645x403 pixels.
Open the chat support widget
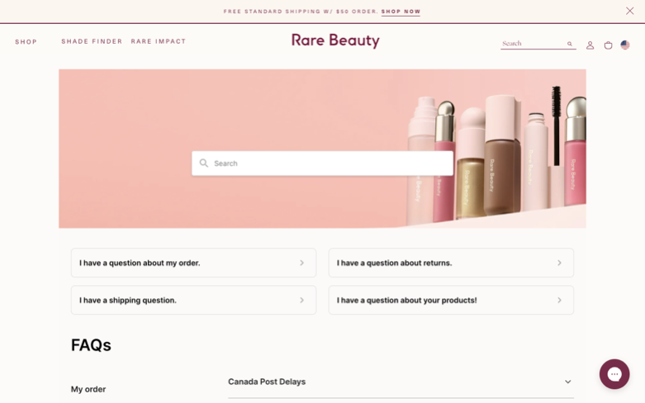tap(614, 374)
